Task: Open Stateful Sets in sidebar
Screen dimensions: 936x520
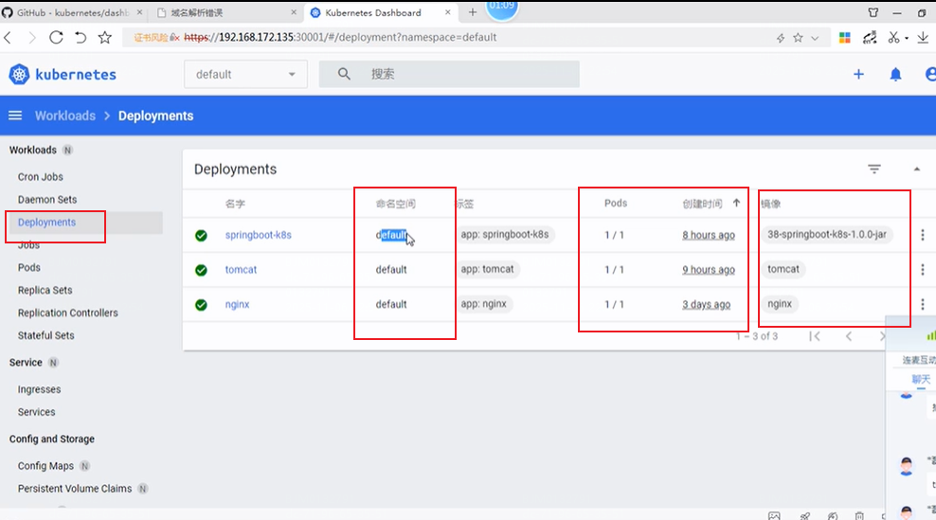Action: coord(46,335)
